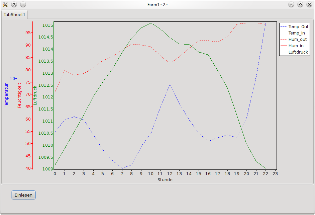This screenshot has width=315, height=215.
Task: Click the Stunde x-axis title
Action: pyautogui.click(x=165, y=180)
